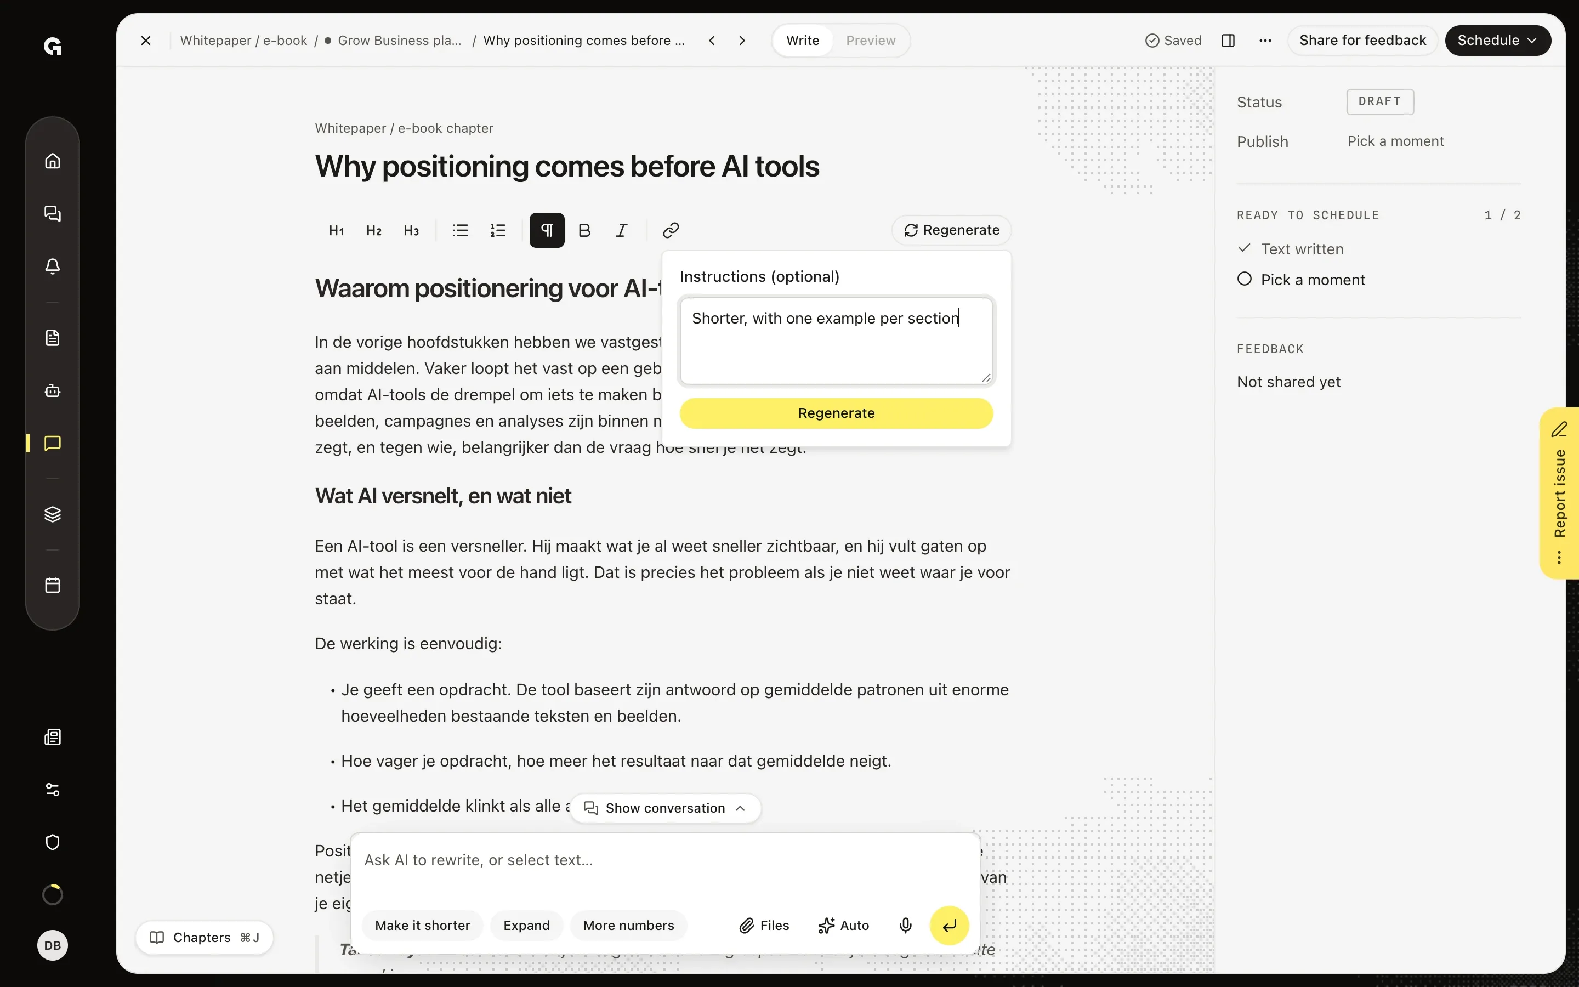Click the chapter title Why positioning comes before AI tools
Screen dimensions: 1579x987
(x=567, y=167)
